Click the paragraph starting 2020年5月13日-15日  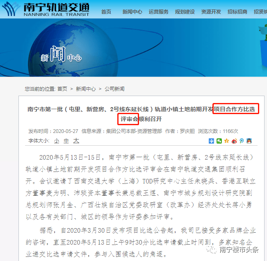pos(141,187)
